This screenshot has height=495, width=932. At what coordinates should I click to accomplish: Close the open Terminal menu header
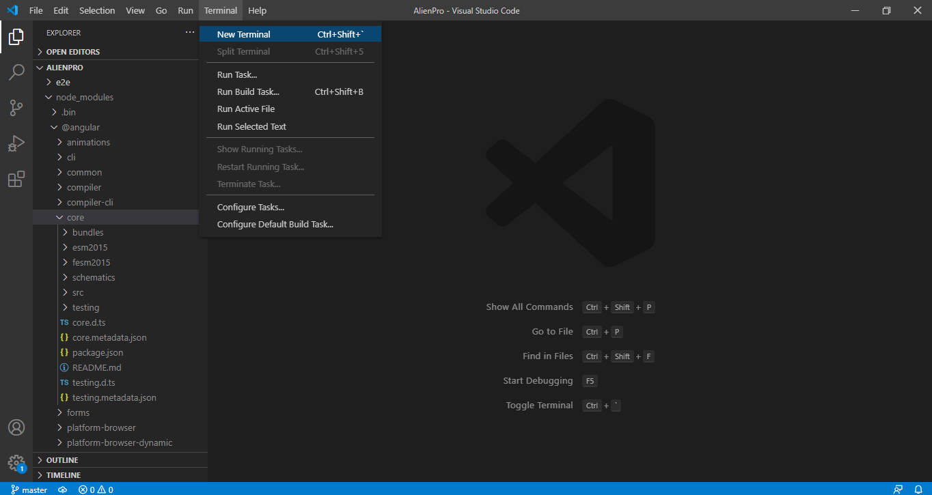221,10
